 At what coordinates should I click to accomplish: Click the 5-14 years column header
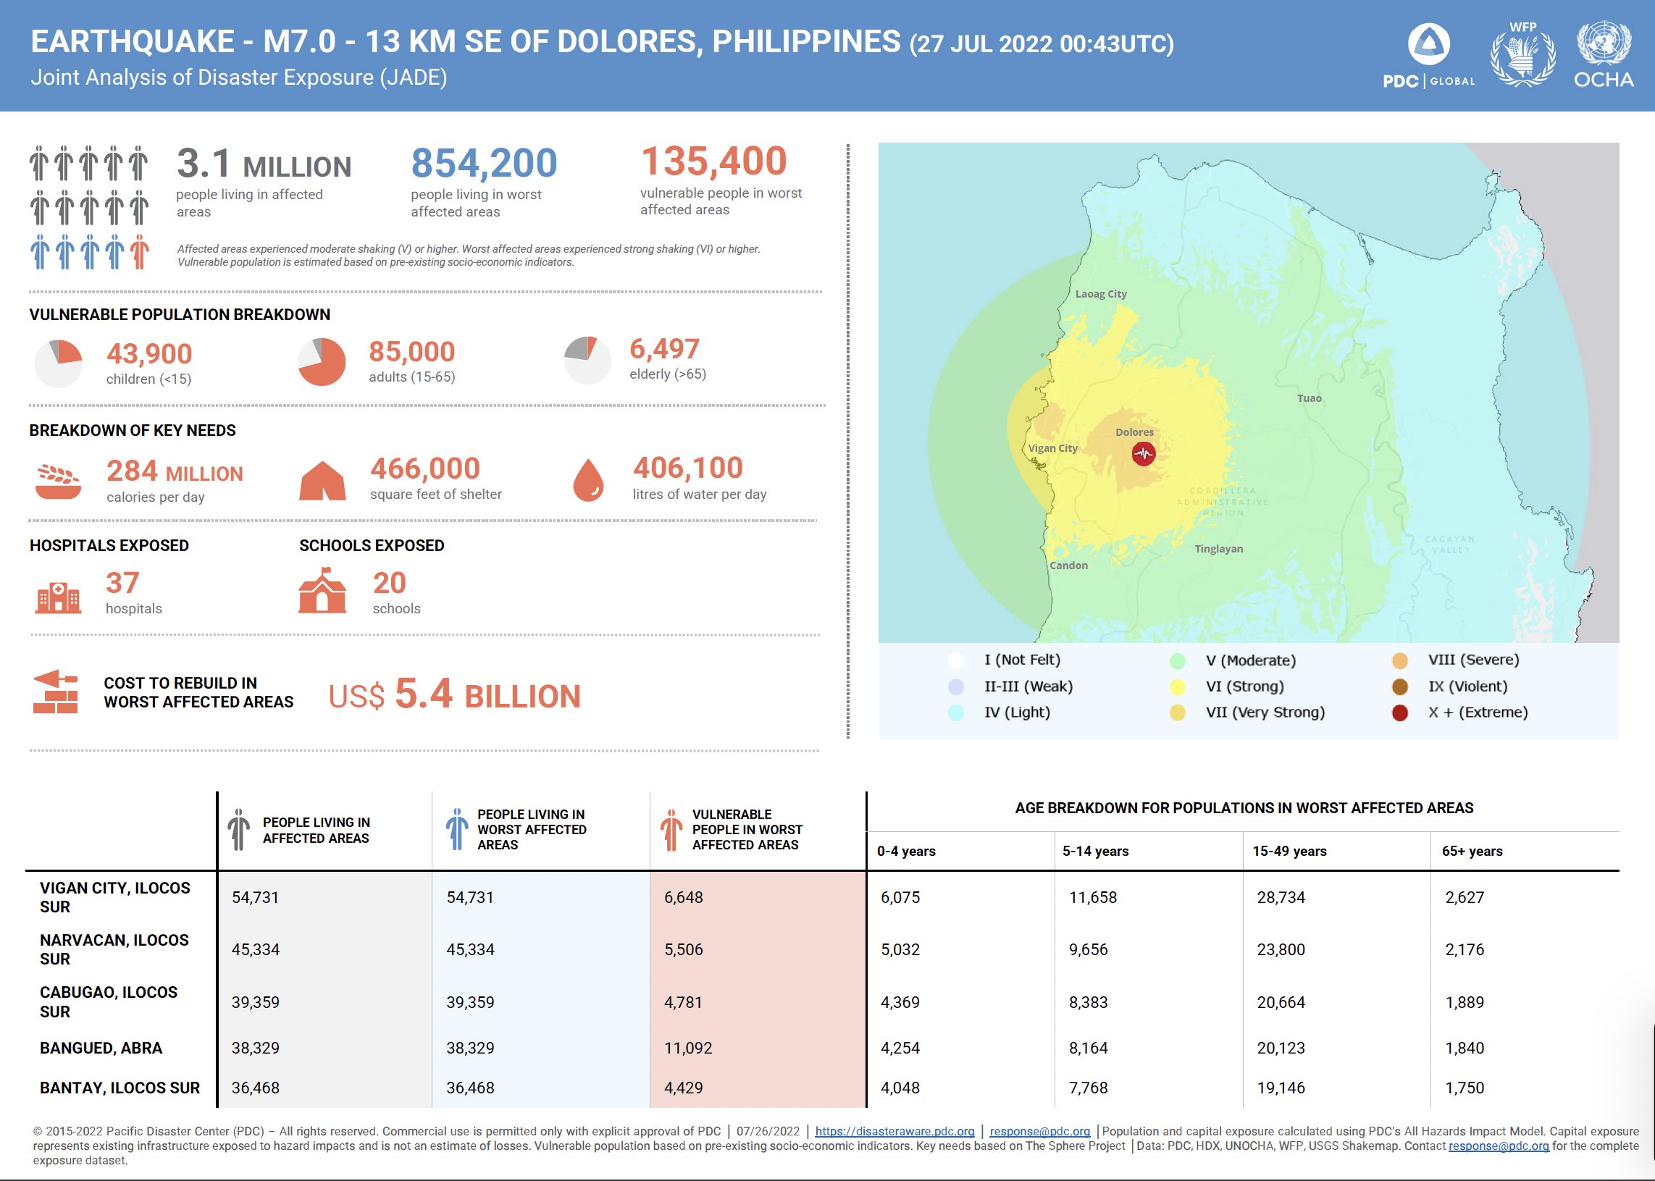[x=1096, y=851]
